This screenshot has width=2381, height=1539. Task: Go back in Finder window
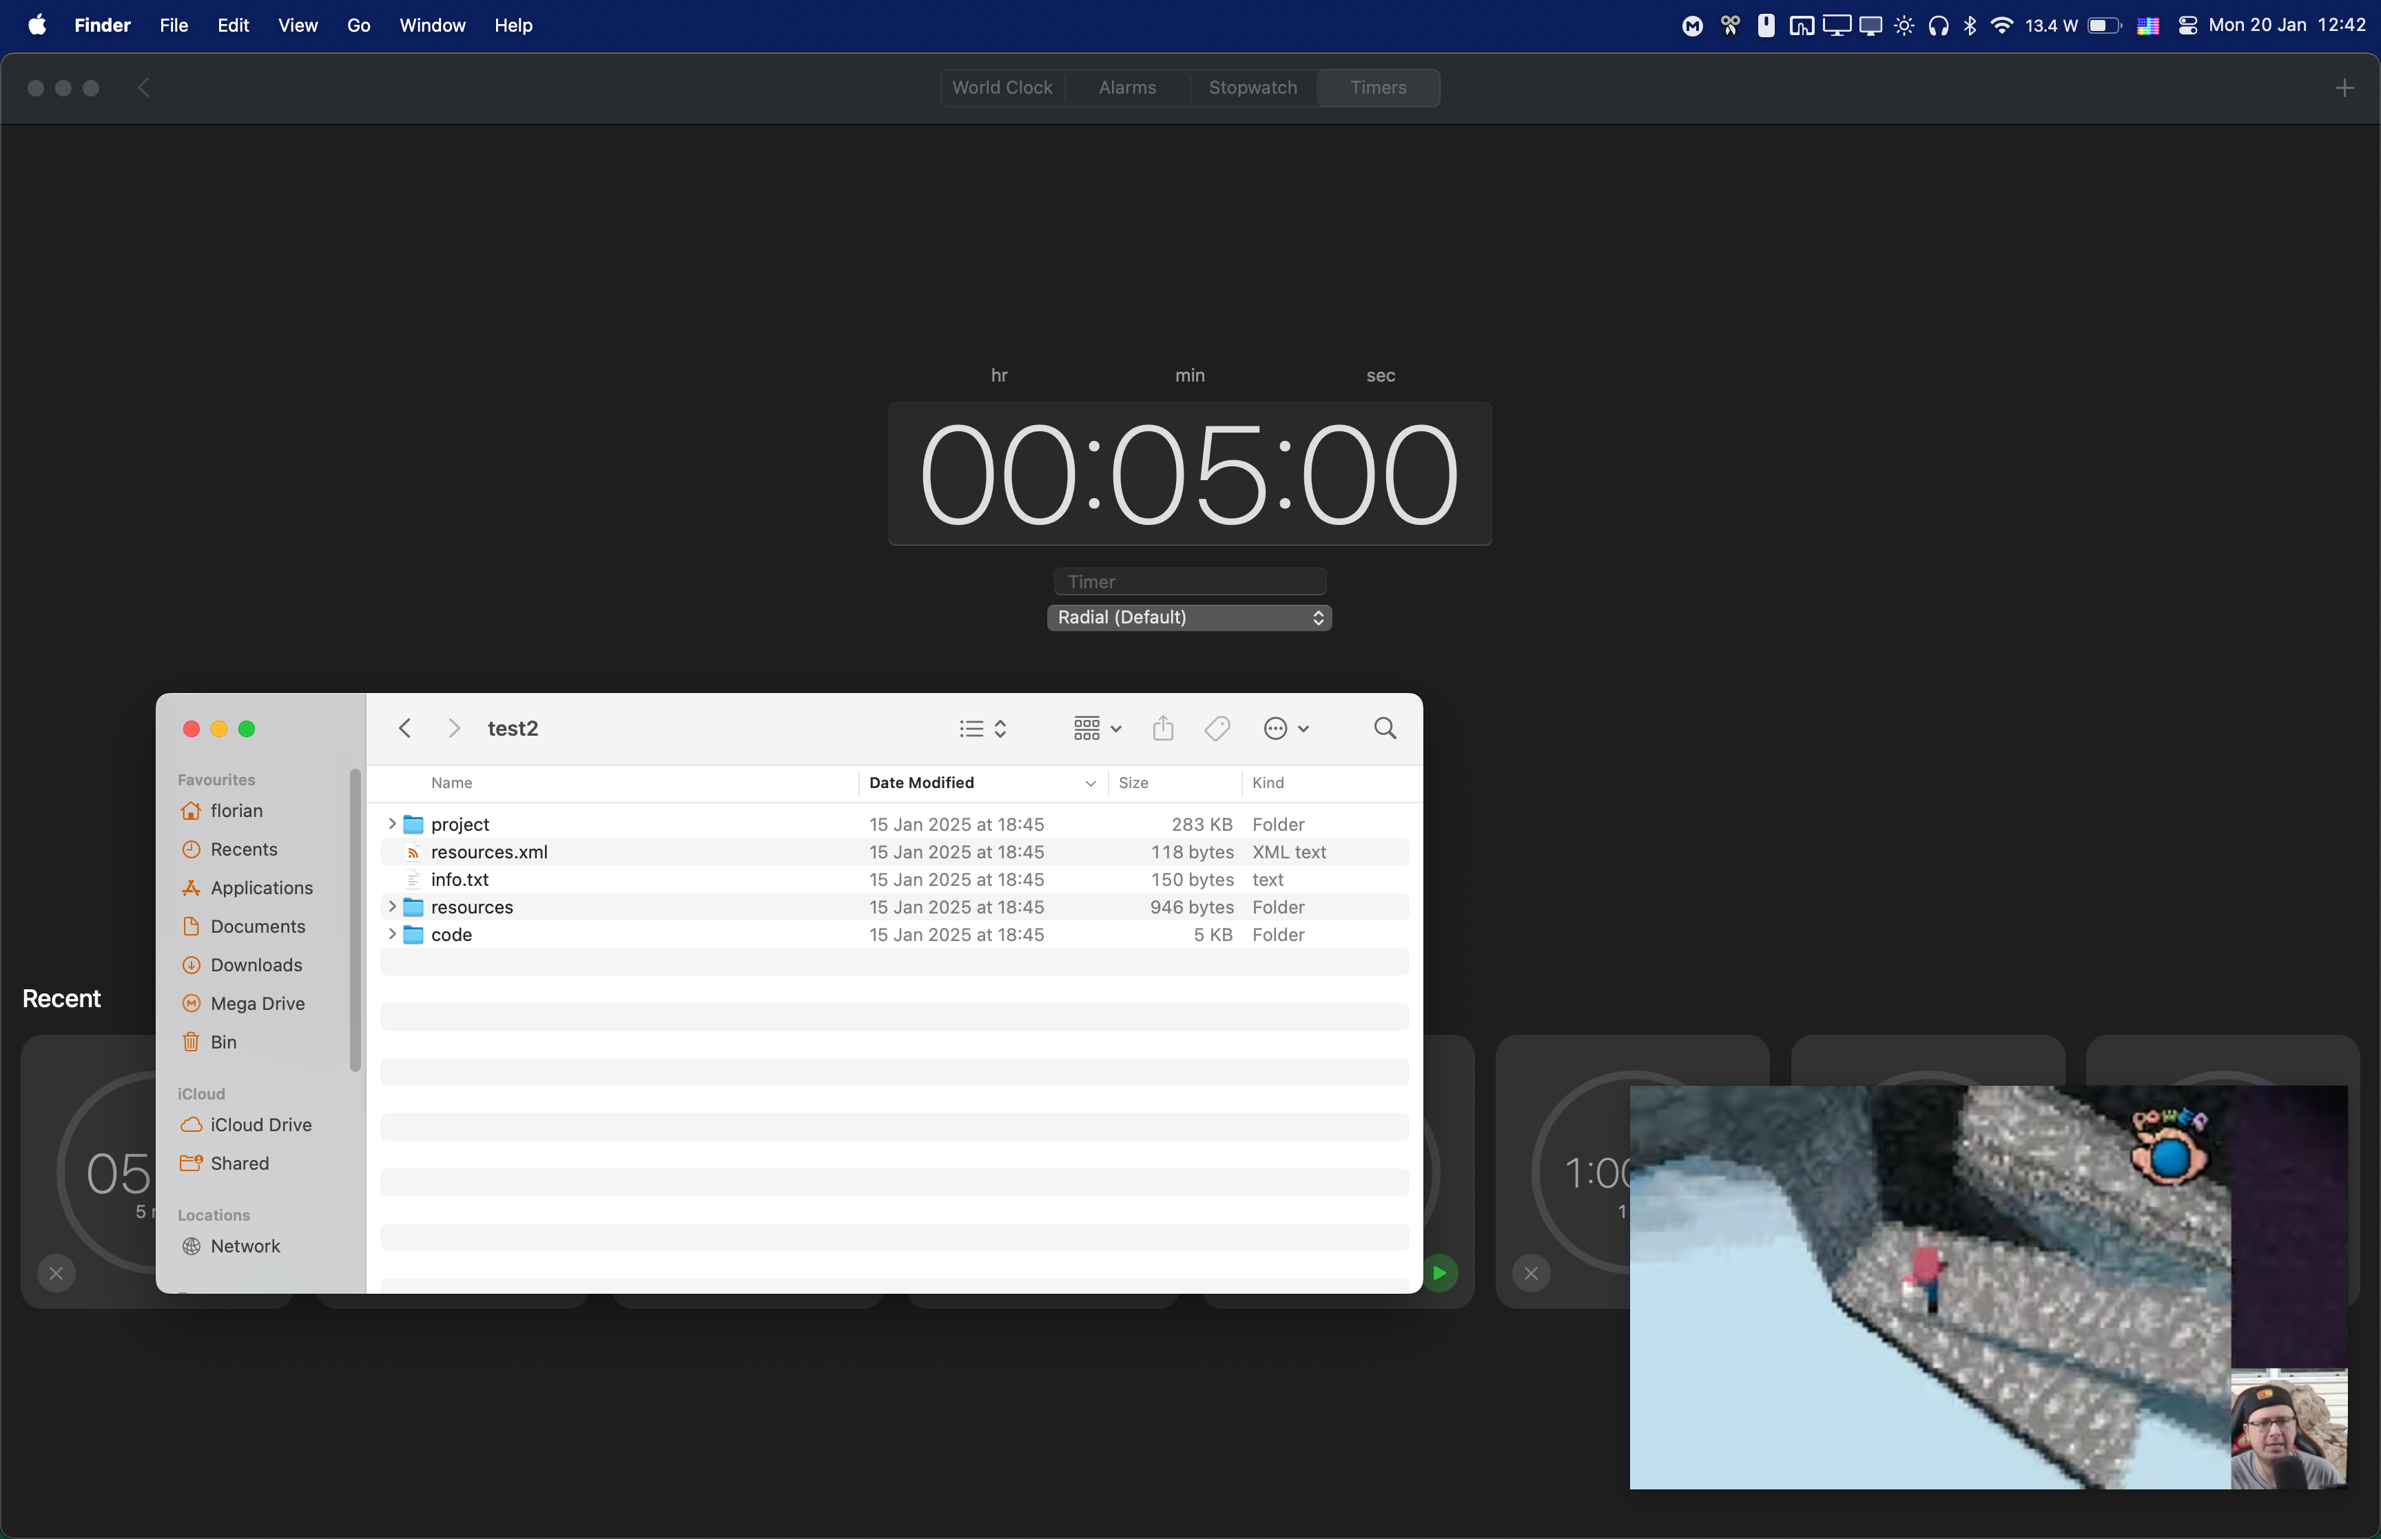point(404,729)
